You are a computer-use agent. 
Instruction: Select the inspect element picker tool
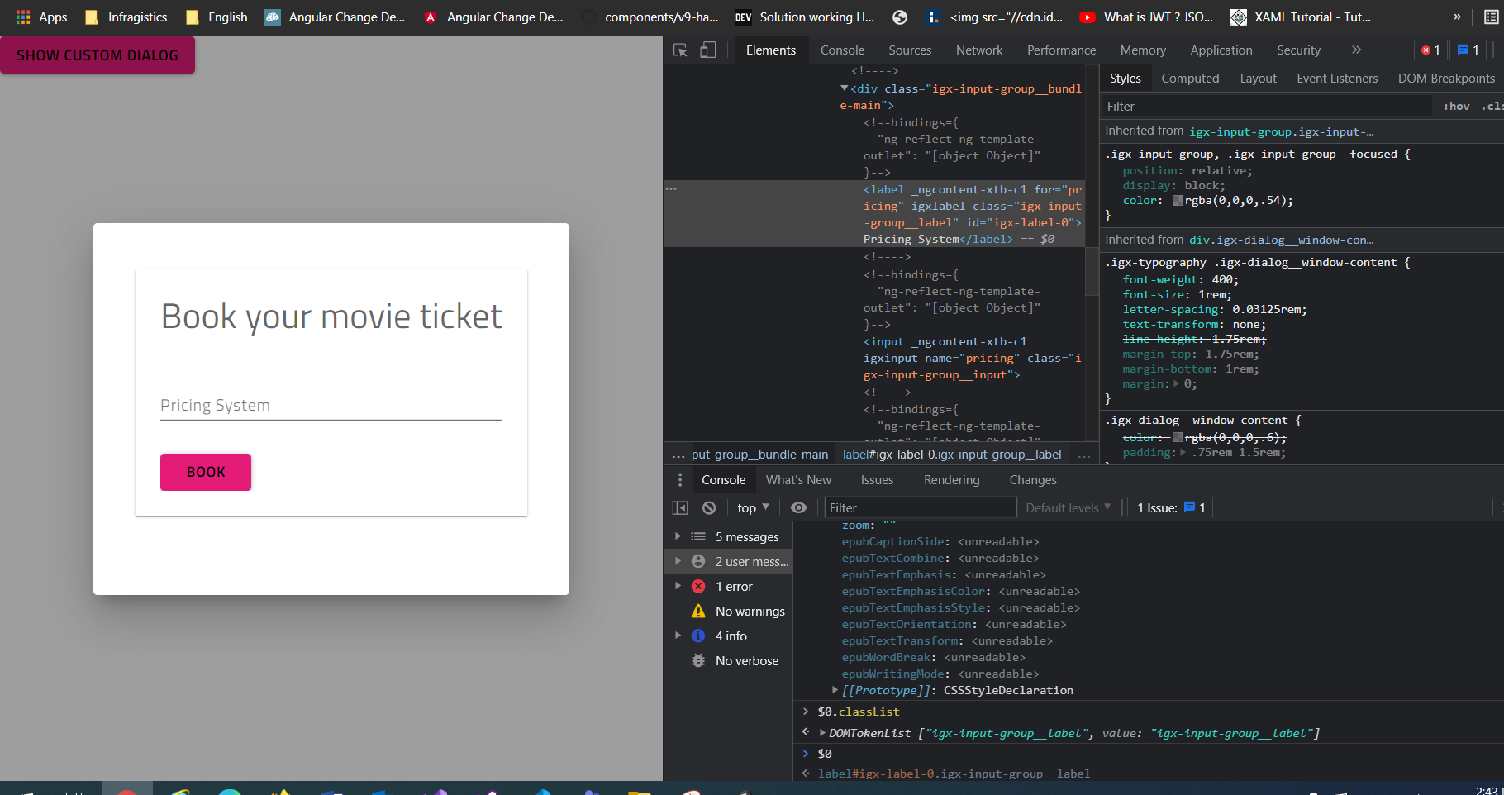tap(679, 50)
